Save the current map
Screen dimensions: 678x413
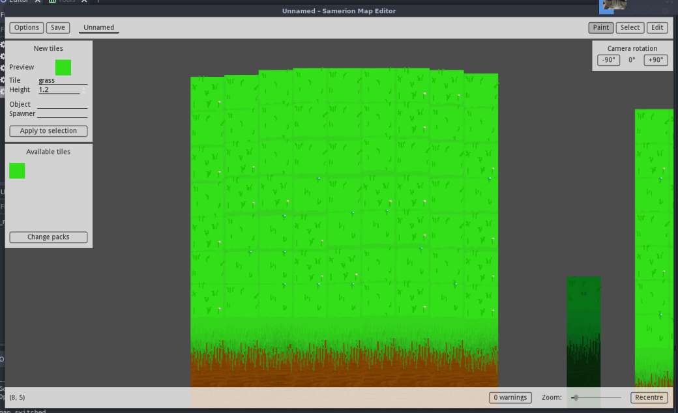(x=58, y=27)
